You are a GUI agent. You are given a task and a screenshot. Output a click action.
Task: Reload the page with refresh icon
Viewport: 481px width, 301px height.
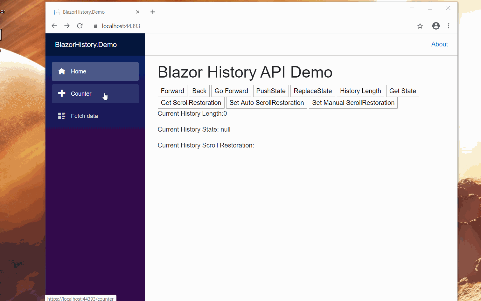tap(80, 26)
